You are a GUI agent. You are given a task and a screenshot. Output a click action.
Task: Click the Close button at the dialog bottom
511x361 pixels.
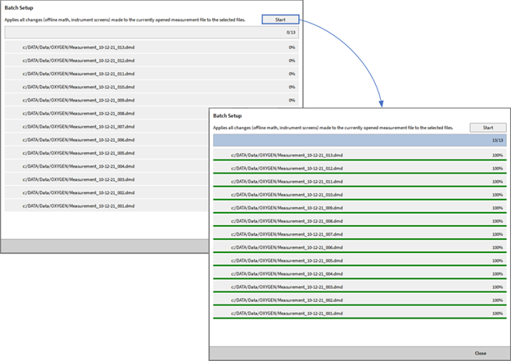click(x=480, y=353)
